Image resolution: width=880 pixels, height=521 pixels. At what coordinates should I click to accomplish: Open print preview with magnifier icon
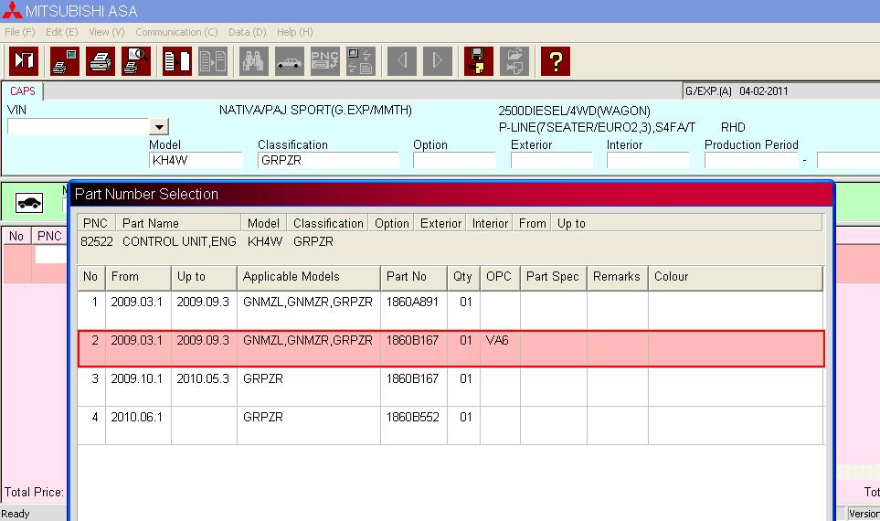click(x=135, y=61)
